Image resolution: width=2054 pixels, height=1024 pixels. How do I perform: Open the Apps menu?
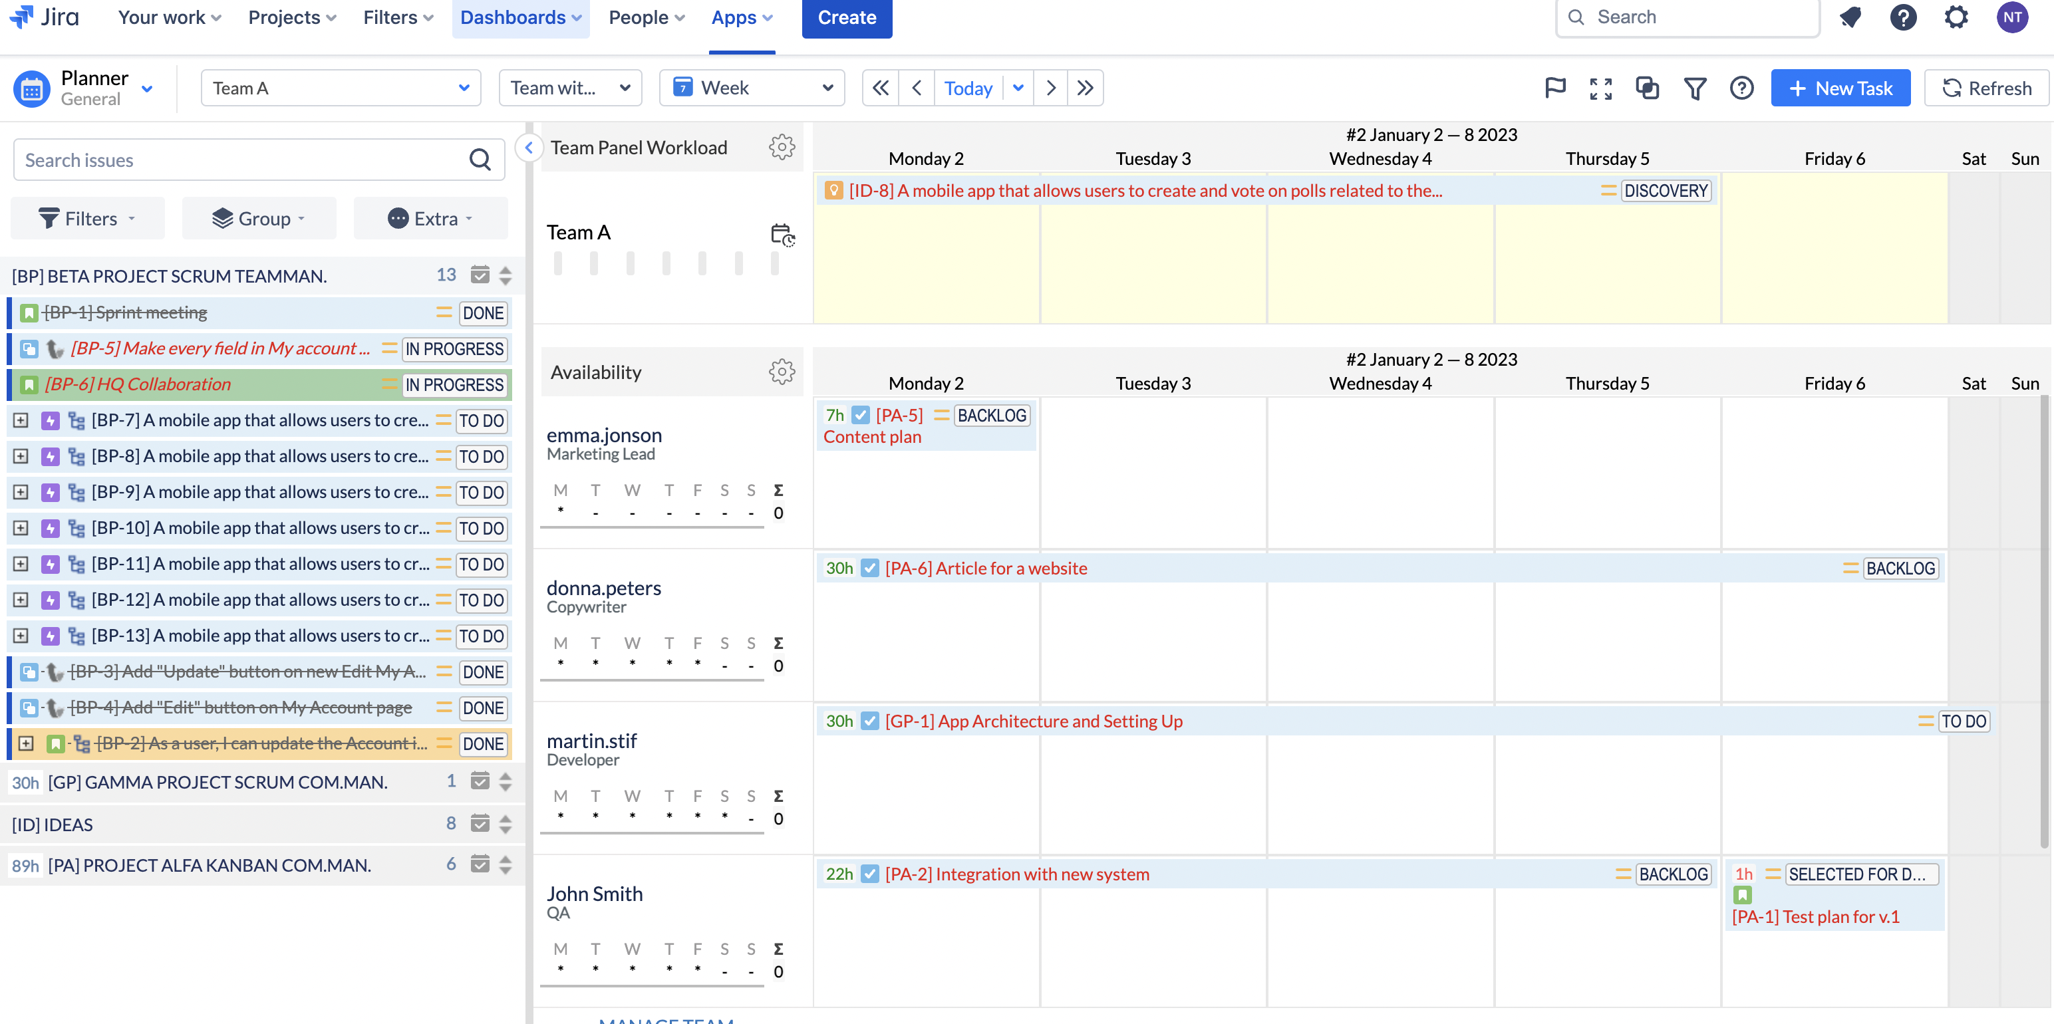point(741,17)
